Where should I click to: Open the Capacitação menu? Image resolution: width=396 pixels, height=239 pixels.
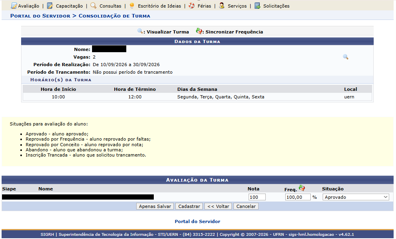click(x=69, y=6)
